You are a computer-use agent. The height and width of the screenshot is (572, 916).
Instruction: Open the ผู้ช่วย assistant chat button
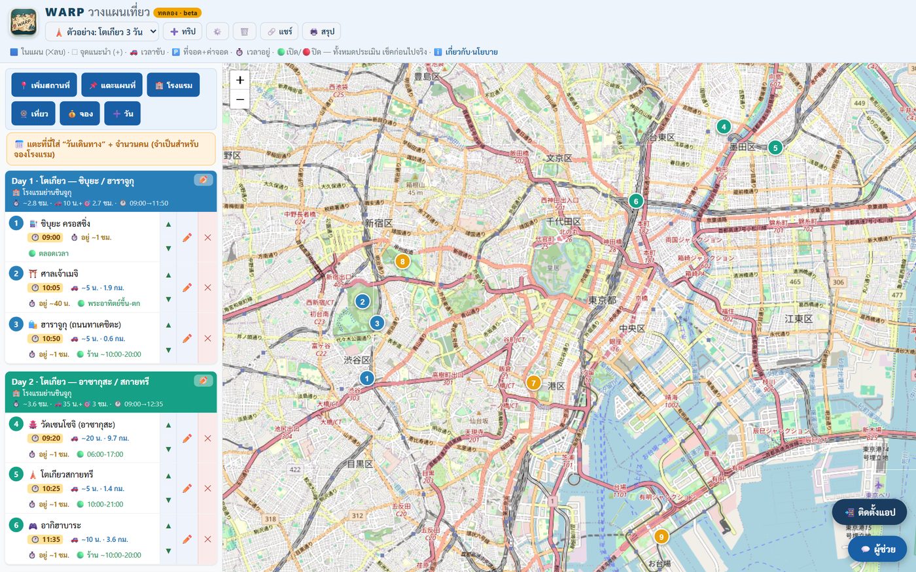pyautogui.click(x=877, y=549)
